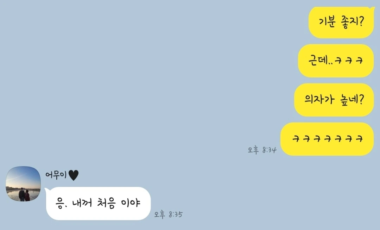This screenshot has height=230, width=380.
Task: Click the 오후 8:34 timestamp
Action: (262, 150)
